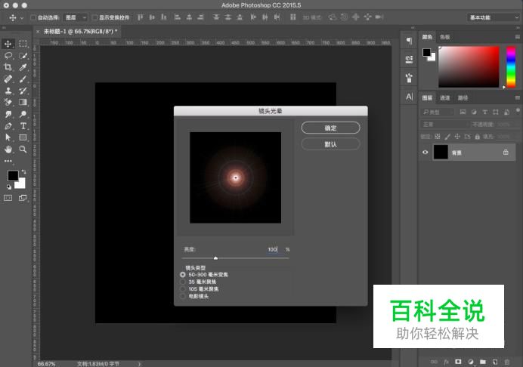The width and height of the screenshot is (523, 367).
Task: Click 确定 to apply lens flare
Action: [330, 128]
